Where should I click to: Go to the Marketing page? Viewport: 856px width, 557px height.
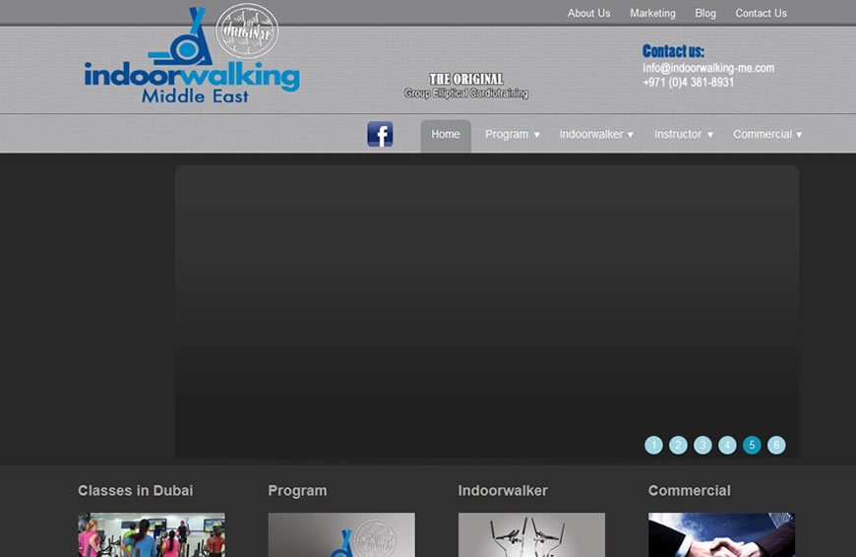tap(652, 13)
